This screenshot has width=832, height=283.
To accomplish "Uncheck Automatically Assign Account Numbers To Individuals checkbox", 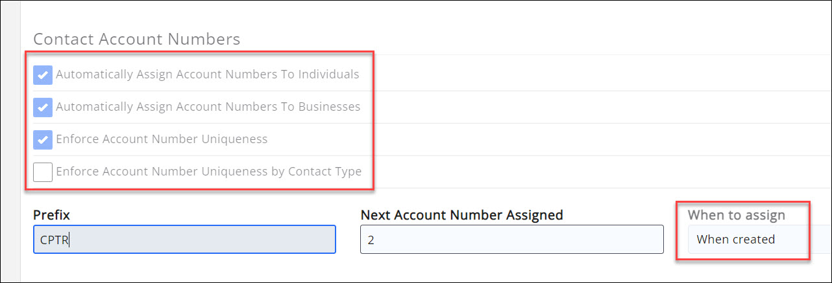I will (43, 74).
